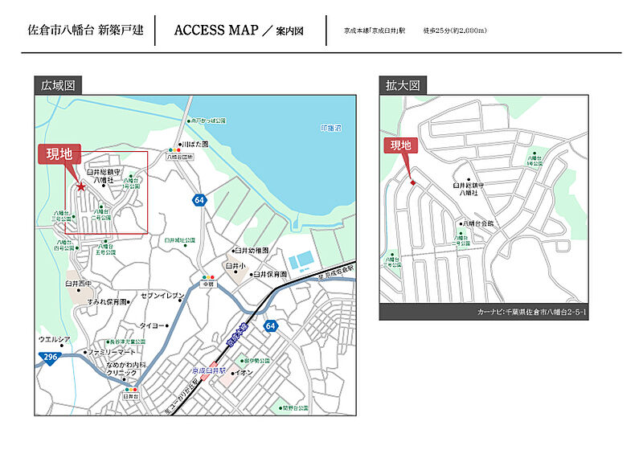Click the 臼井台 traffic signal icon

(129, 389)
